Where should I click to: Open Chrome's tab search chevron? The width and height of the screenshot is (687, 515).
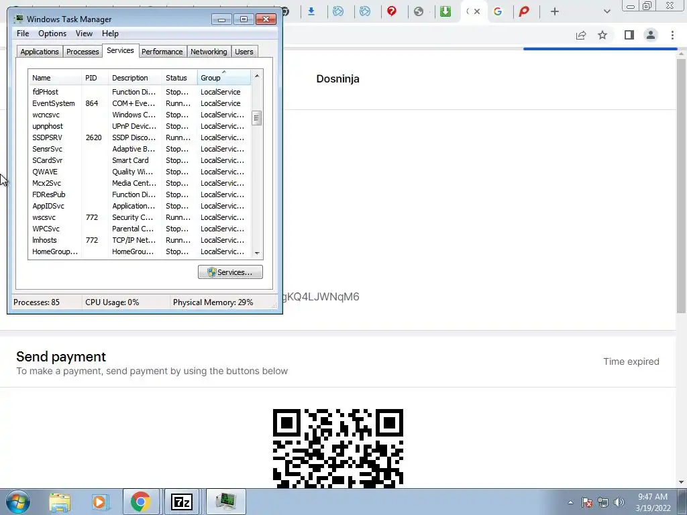click(x=606, y=11)
